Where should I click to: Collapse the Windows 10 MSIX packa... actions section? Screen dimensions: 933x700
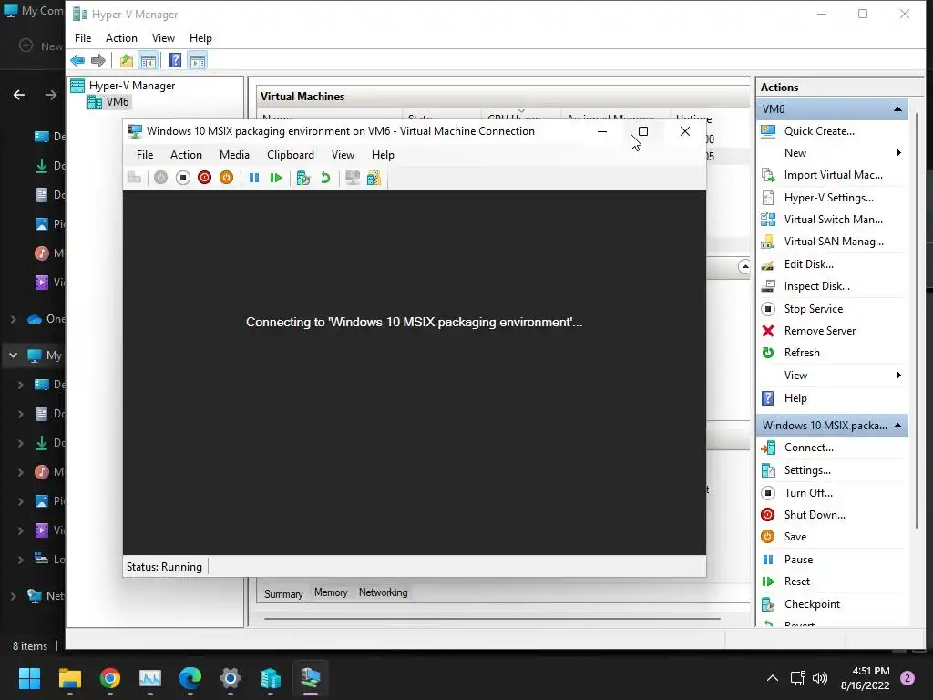[x=897, y=425]
